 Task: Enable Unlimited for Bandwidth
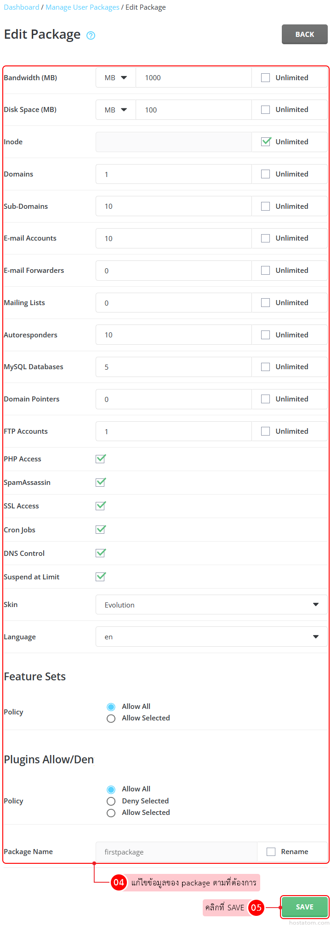266,78
